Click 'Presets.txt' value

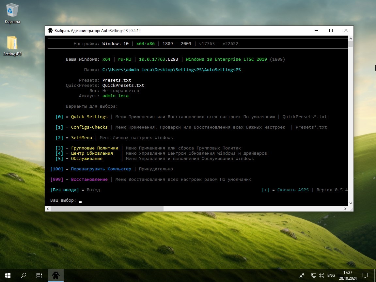click(117, 80)
